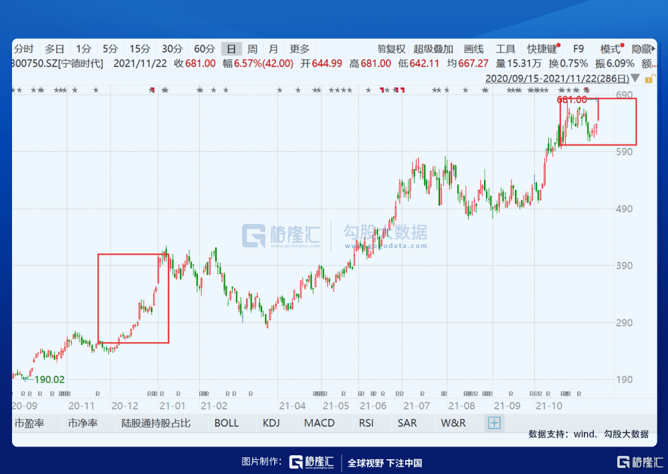Open the 画线 drawing tool
This screenshot has height=474, width=668.
[x=473, y=49]
